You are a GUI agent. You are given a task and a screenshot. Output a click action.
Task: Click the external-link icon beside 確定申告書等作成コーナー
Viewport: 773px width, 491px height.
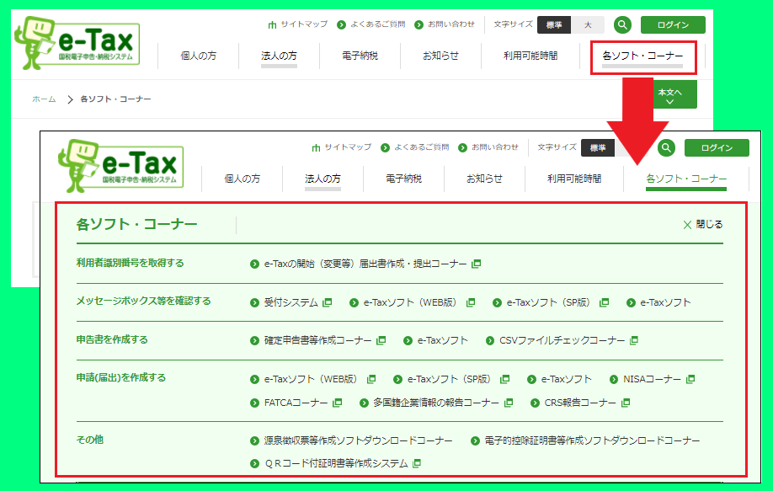[381, 340]
